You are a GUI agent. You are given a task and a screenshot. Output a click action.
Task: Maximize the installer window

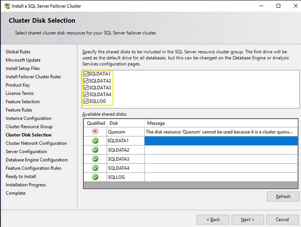point(278,6)
